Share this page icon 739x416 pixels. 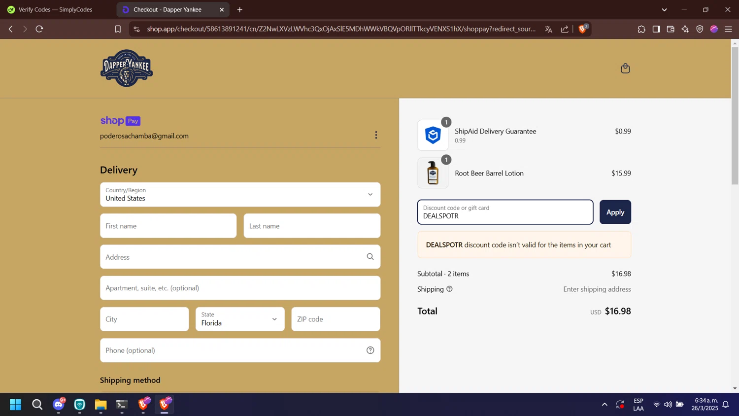click(x=565, y=29)
